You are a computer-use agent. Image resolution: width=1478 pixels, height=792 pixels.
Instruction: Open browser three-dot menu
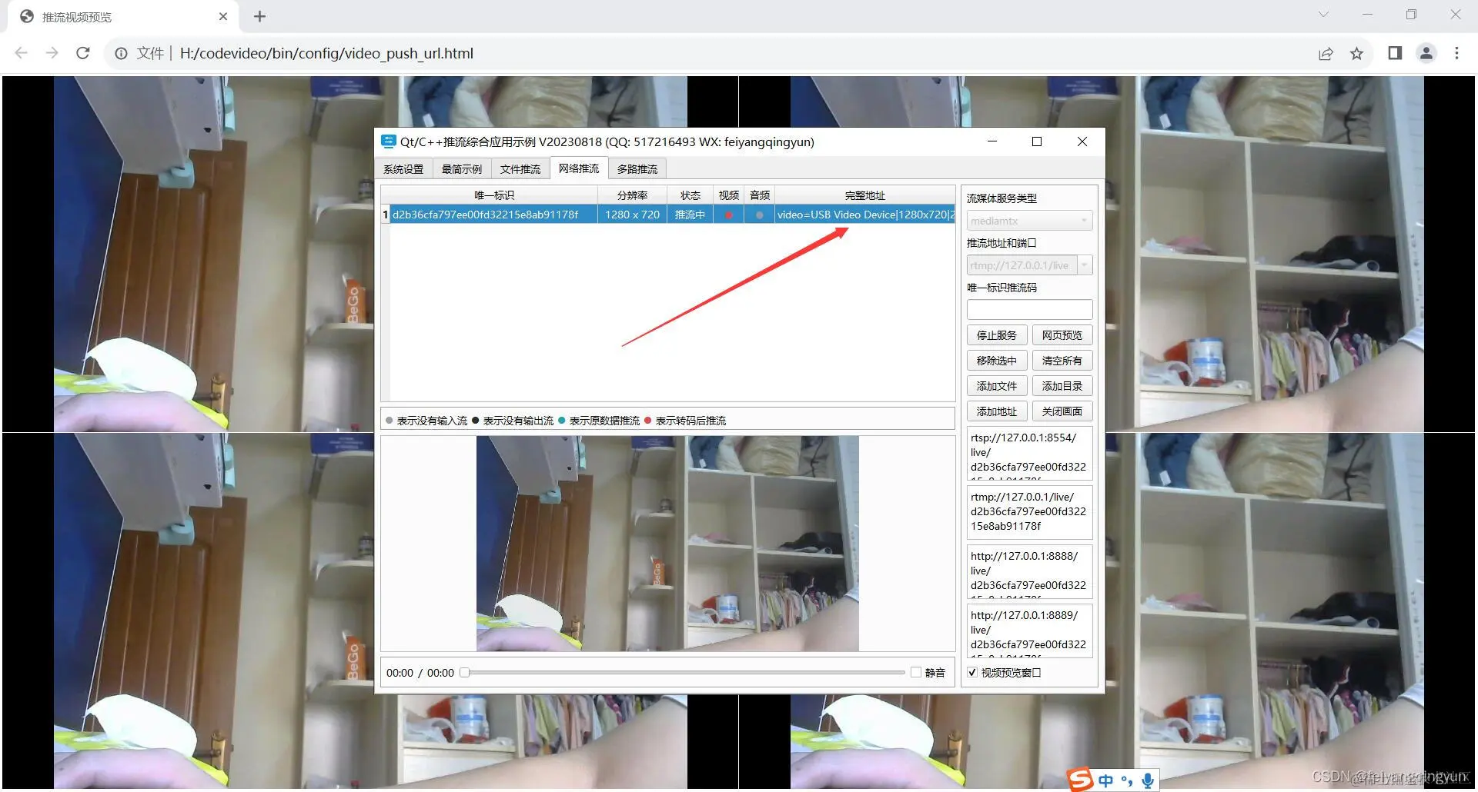pyautogui.click(x=1456, y=53)
